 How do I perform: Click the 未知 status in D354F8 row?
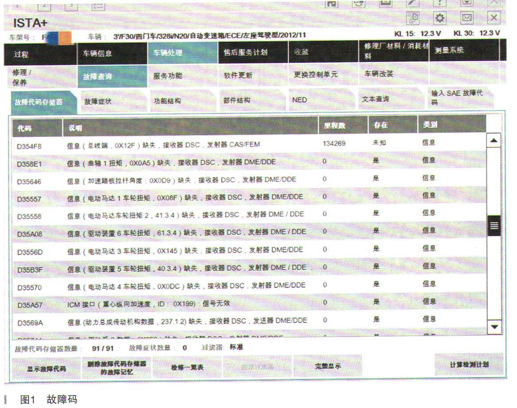click(379, 143)
